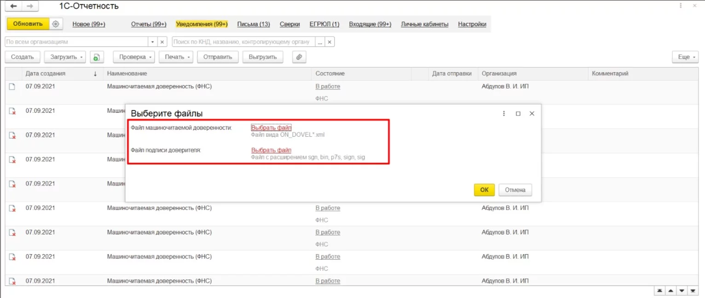Expand the organization filter dropdown
The width and height of the screenshot is (705, 298).
click(x=153, y=42)
